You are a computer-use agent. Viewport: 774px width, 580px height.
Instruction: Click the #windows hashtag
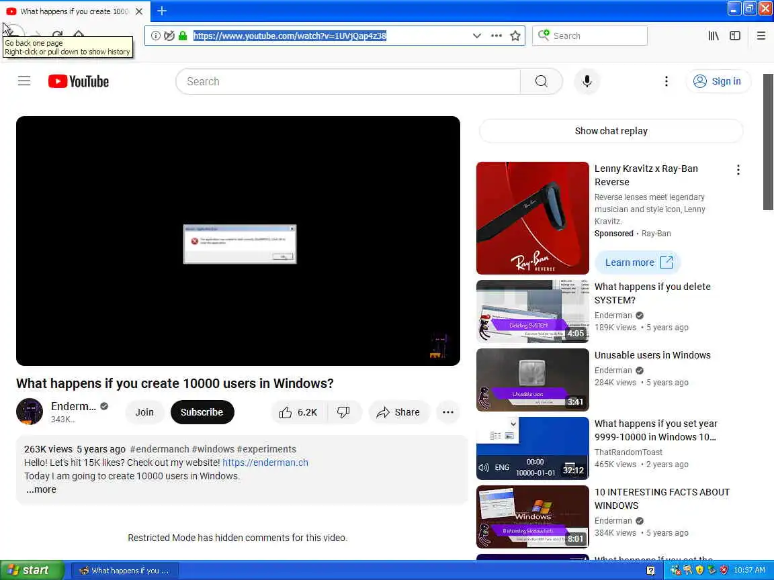tap(213, 449)
